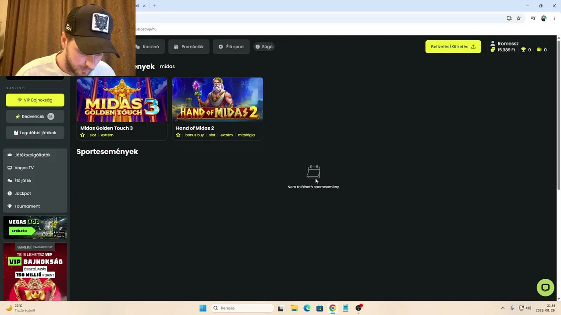Switch to the Élő sport tab
Screen dimensions: 561x315
(x=231, y=47)
